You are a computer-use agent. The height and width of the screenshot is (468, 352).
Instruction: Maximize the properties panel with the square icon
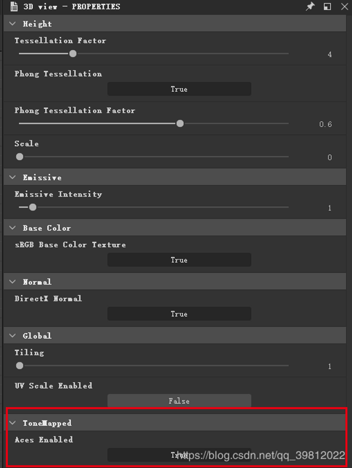tap(327, 7)
